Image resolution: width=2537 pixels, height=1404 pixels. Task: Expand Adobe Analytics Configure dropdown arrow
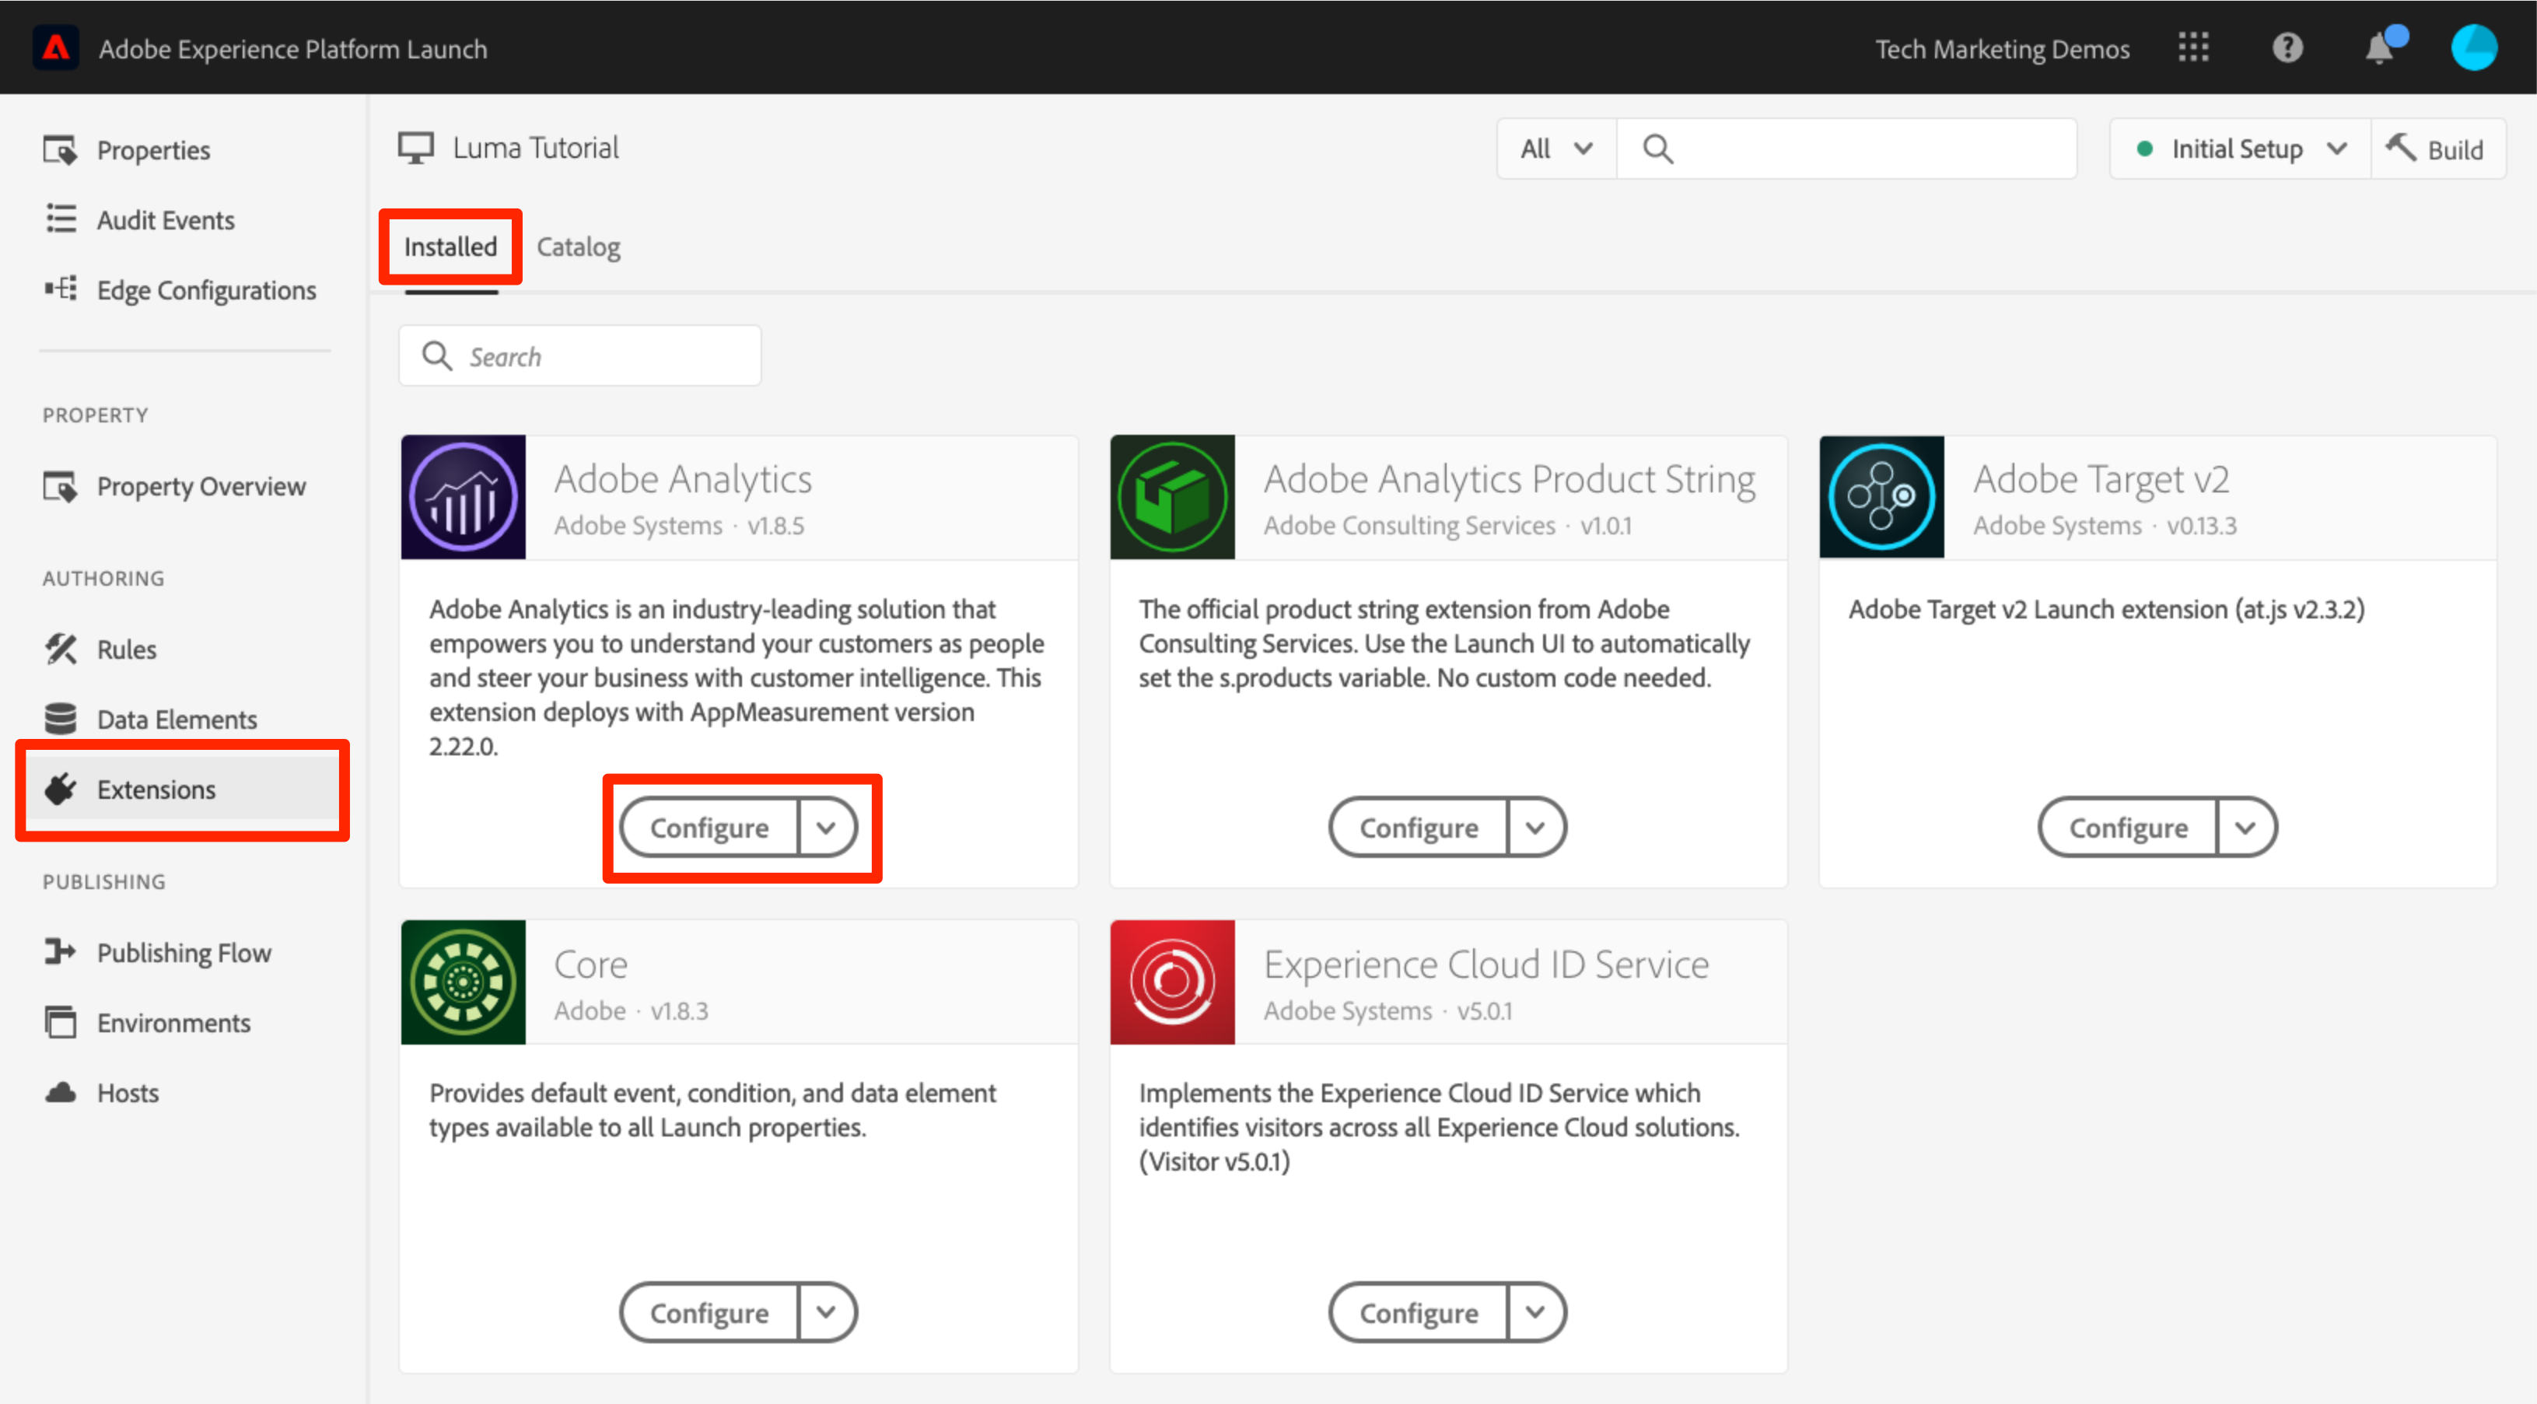826,828
